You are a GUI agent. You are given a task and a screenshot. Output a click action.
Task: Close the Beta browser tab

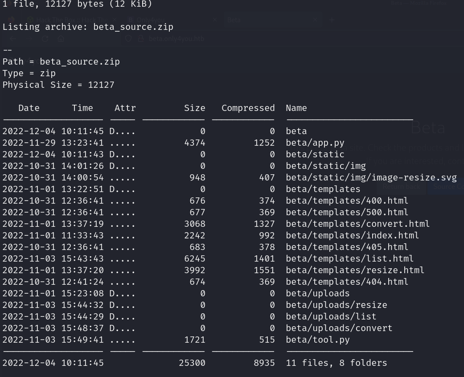coord(315,20)
